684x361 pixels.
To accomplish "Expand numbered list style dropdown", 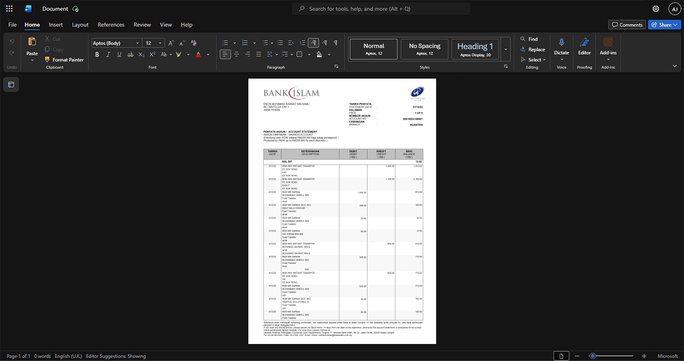I will tap(254, 43).
